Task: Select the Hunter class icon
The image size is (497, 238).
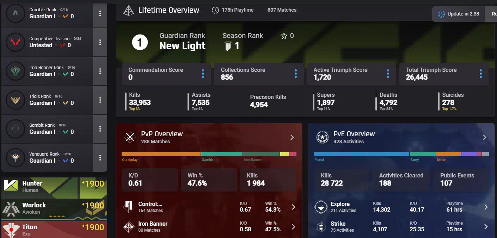Action: point(11,186)
